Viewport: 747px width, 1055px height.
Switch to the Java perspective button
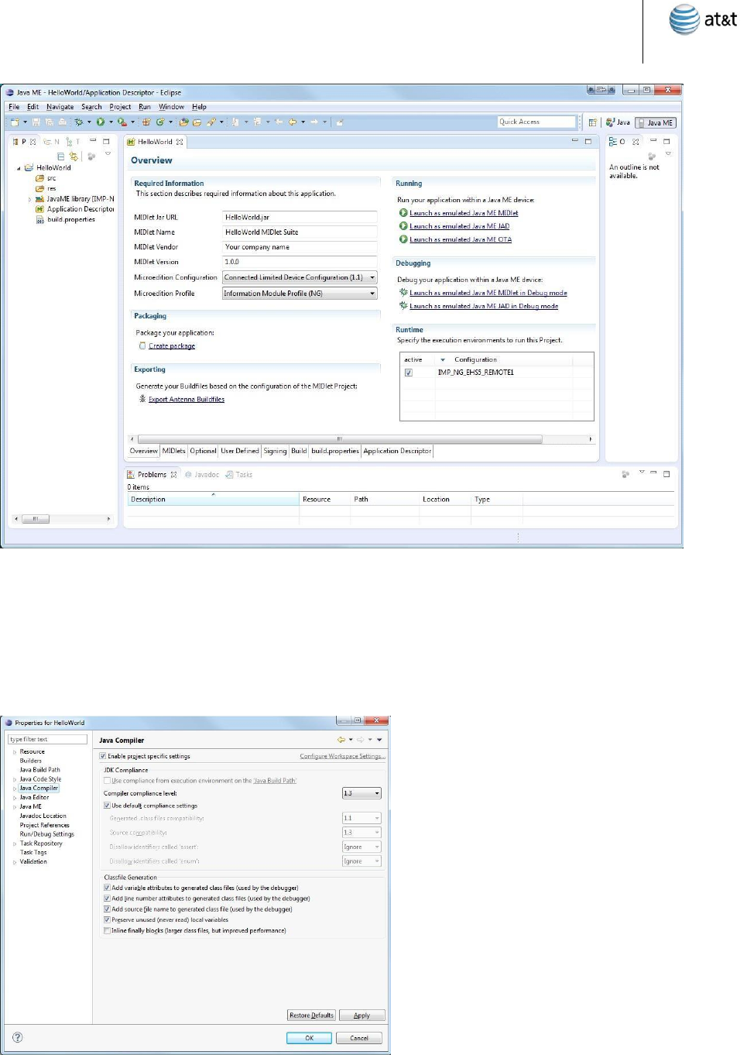pyautogui.click(x=618, y=122)
